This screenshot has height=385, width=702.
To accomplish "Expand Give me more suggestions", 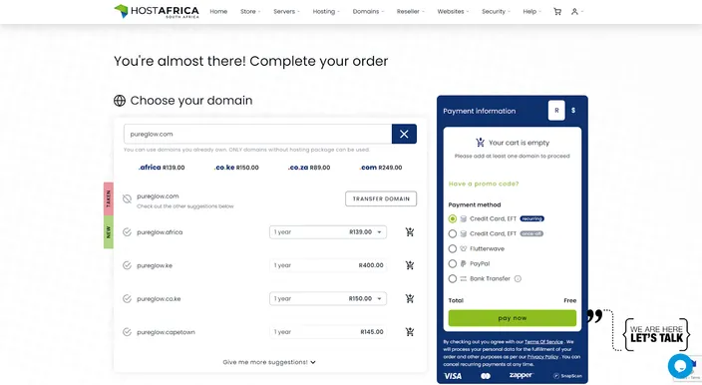I will coord(269,362).
